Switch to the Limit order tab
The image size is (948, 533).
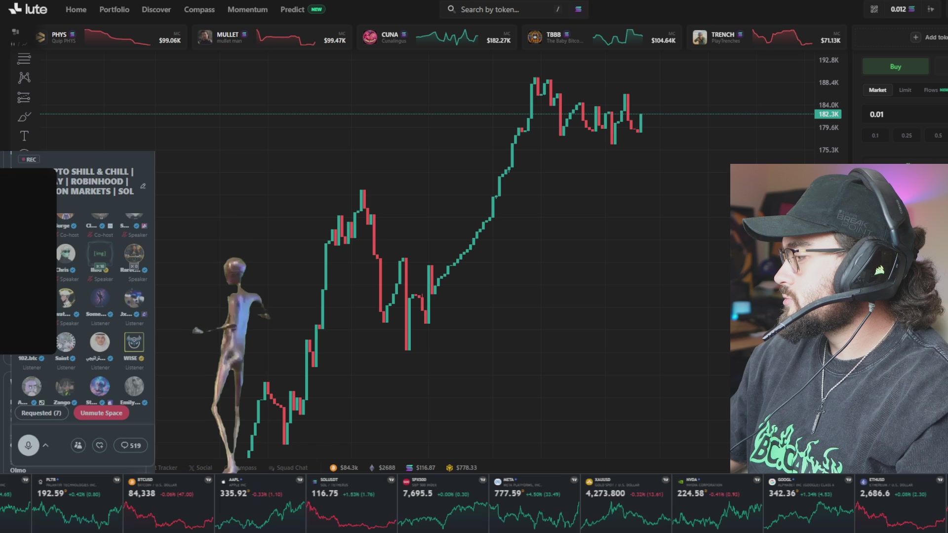tap(905, 90)
